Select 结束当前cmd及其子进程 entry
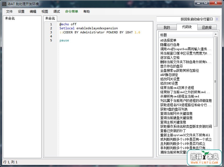224x167 pixels. [x=177, y=88]
